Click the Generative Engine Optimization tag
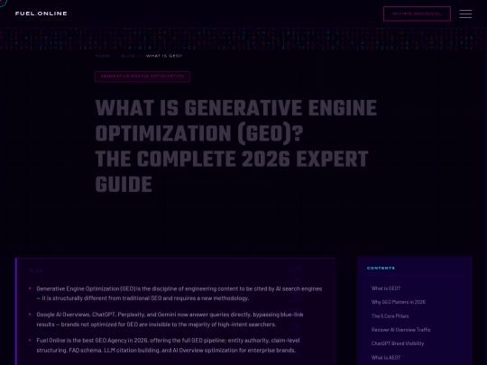The height and width of the screenshot is (365, 487). [142, 77]
